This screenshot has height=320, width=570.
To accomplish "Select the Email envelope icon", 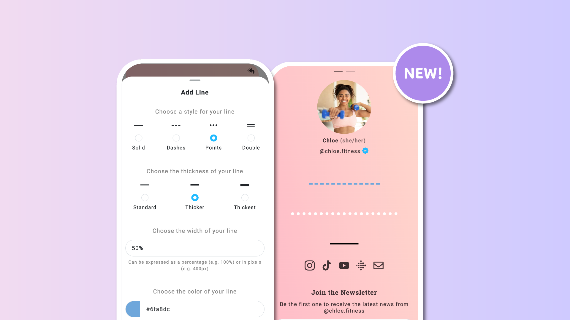I will [x=378, y=265].
